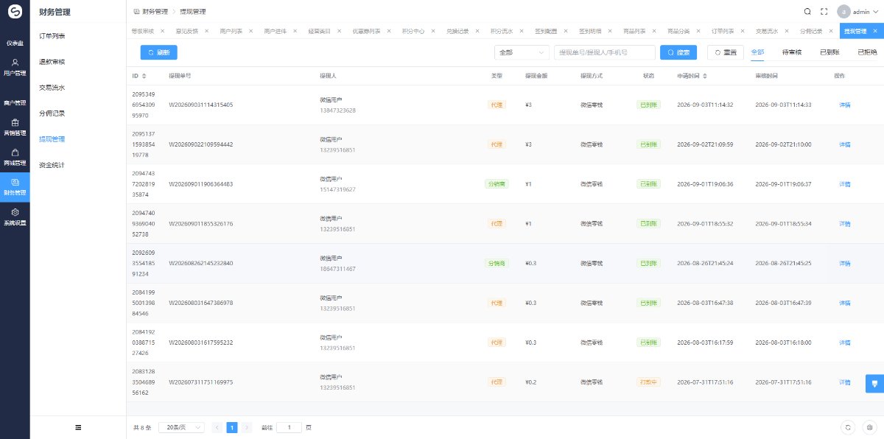Open the header search magnifier icon
This screenshot has width=884, height=439.
pyautogui.click(x=807, y=12)
